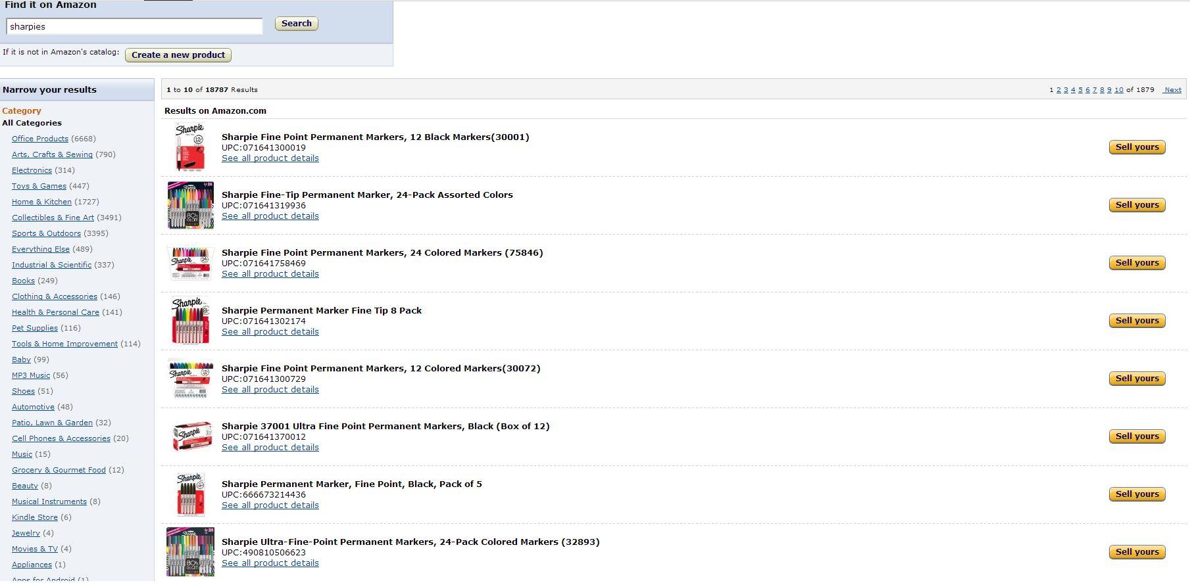Select the Pet Supplies category

coord(35,328)
